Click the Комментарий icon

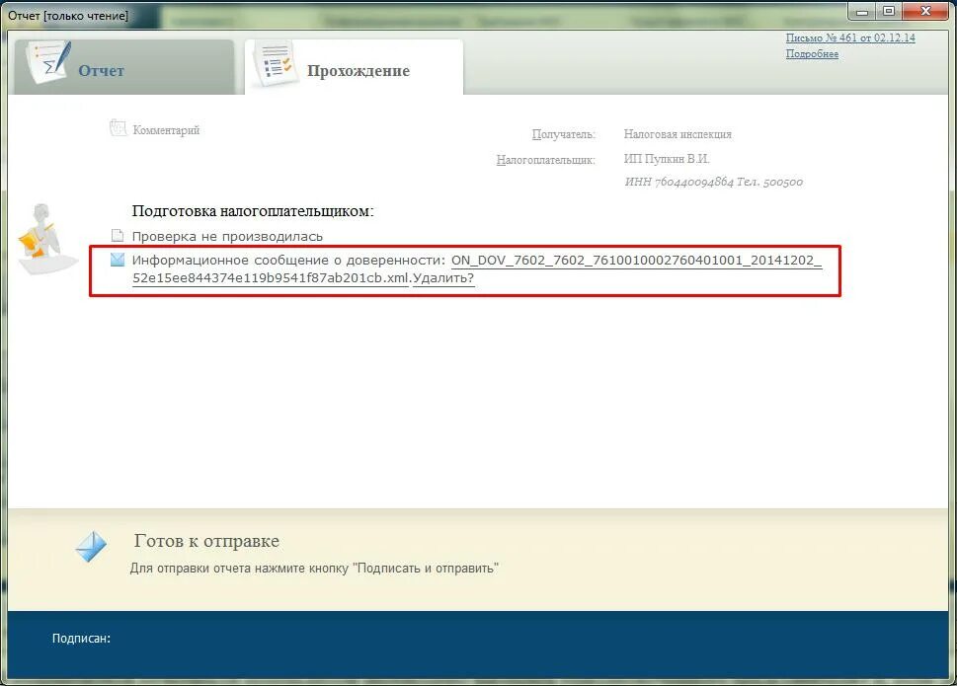[118, 128]
